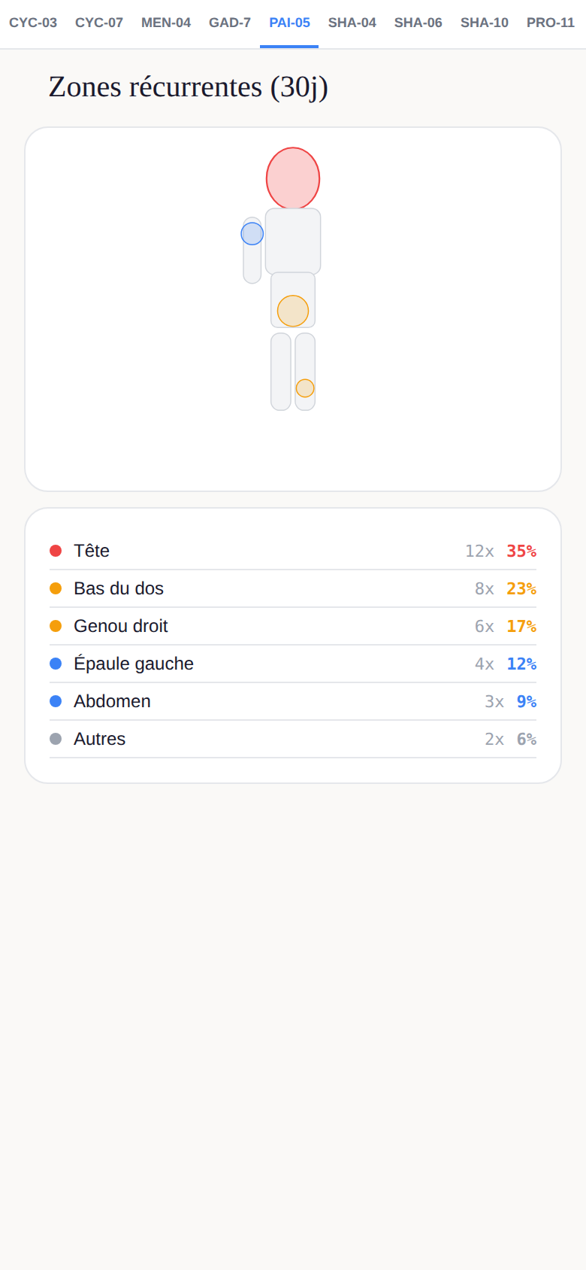Select the blue left shoulder marker

252,234
